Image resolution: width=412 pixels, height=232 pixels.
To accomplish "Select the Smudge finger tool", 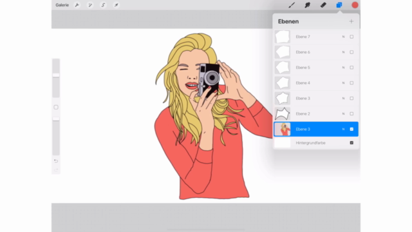I will point(308,5).
